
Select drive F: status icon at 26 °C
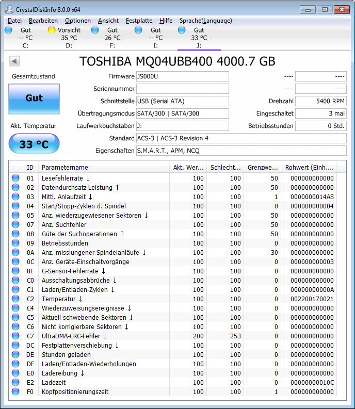(95, 30)
